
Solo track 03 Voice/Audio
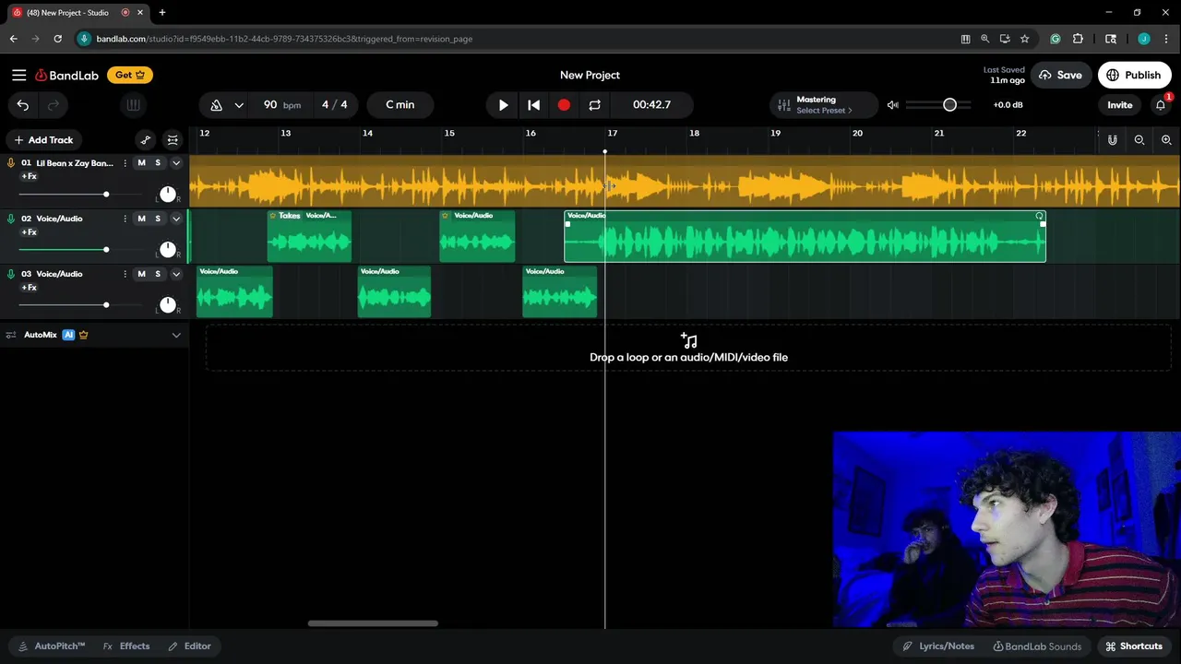click(x=158, y=274)
